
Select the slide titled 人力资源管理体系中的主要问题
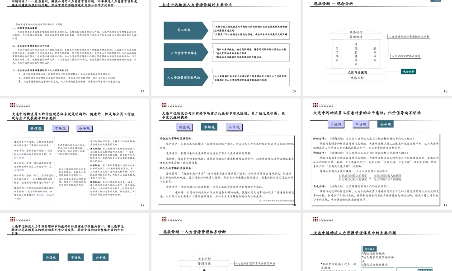377,242
